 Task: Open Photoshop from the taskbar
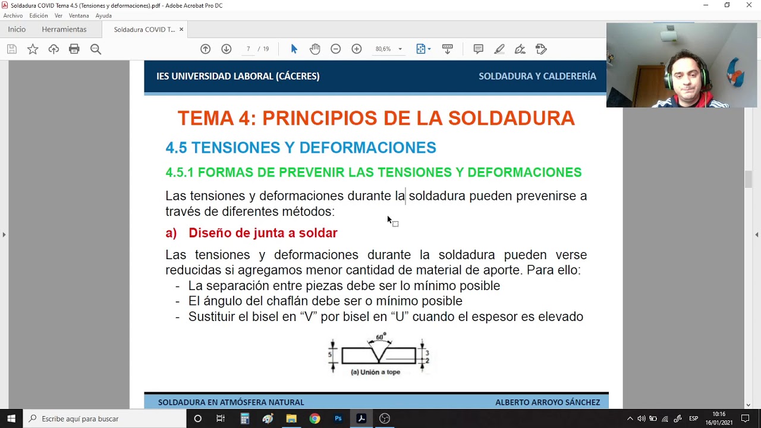click(x=338, y=418)
